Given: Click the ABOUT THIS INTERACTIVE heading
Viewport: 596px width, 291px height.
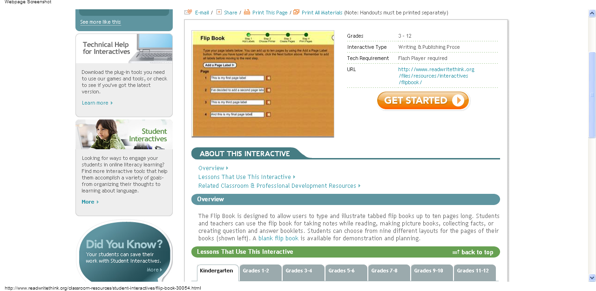Looking at the screenshot, I should tap(245, 154).
